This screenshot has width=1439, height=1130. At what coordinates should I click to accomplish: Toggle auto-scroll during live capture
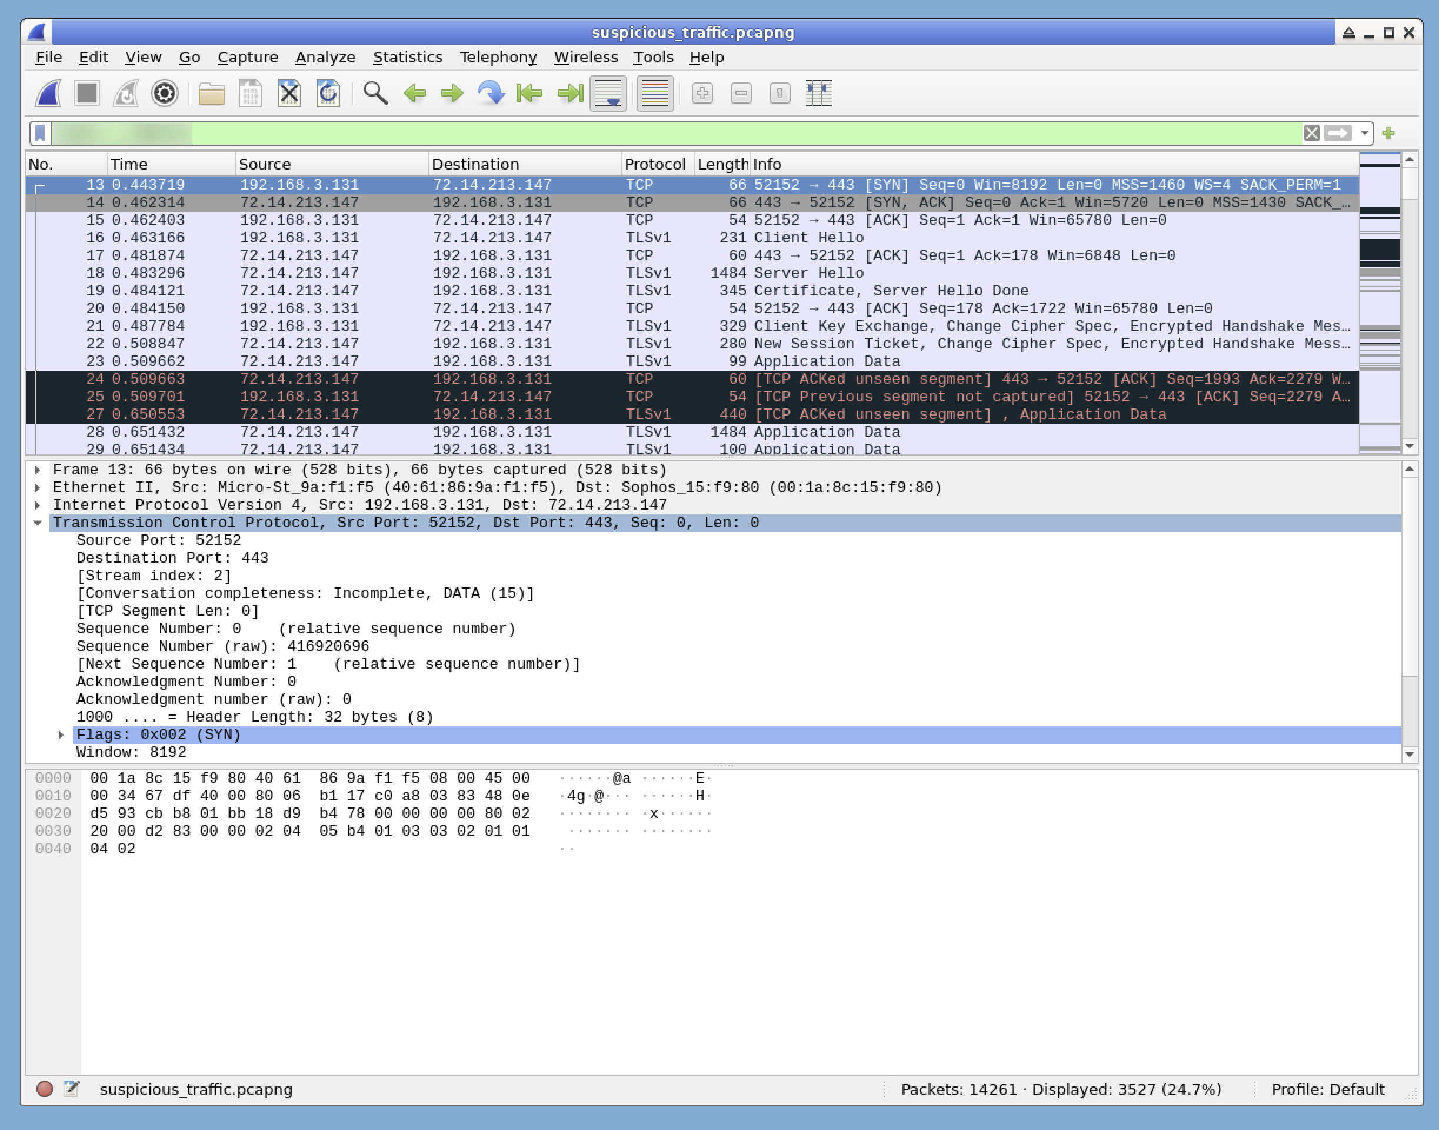tap(608, 94)
